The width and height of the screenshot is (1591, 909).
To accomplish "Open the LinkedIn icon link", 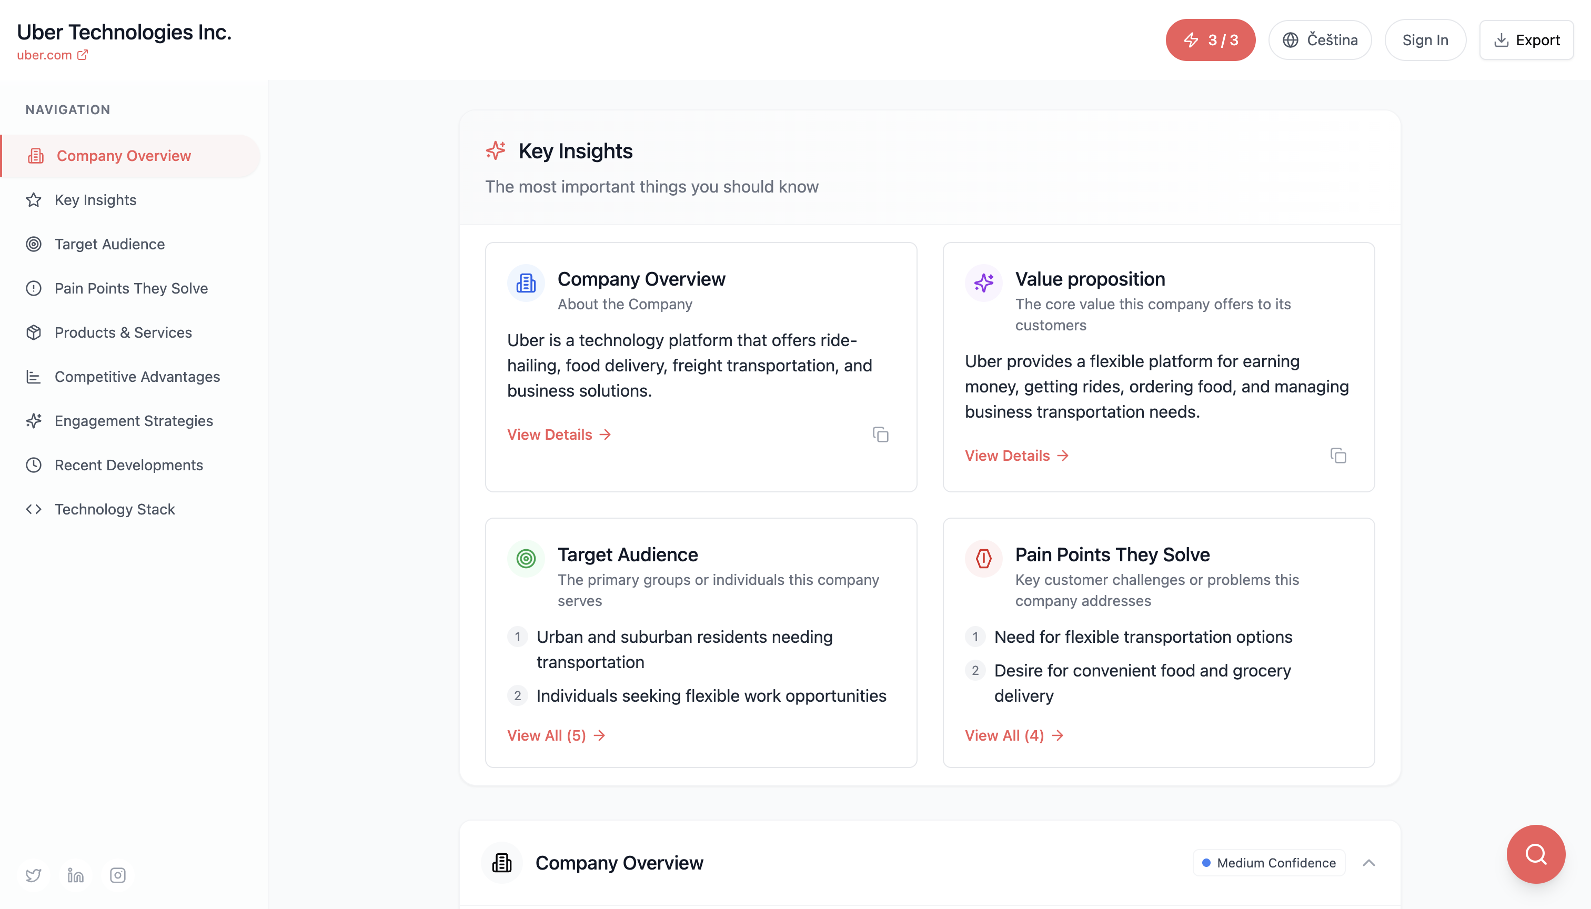I will click(x=76, y=875).
